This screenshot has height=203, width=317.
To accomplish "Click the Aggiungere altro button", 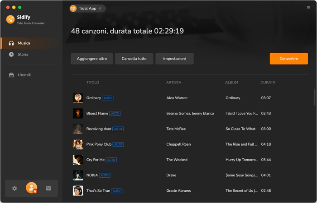I will click(x=92, y=59).
